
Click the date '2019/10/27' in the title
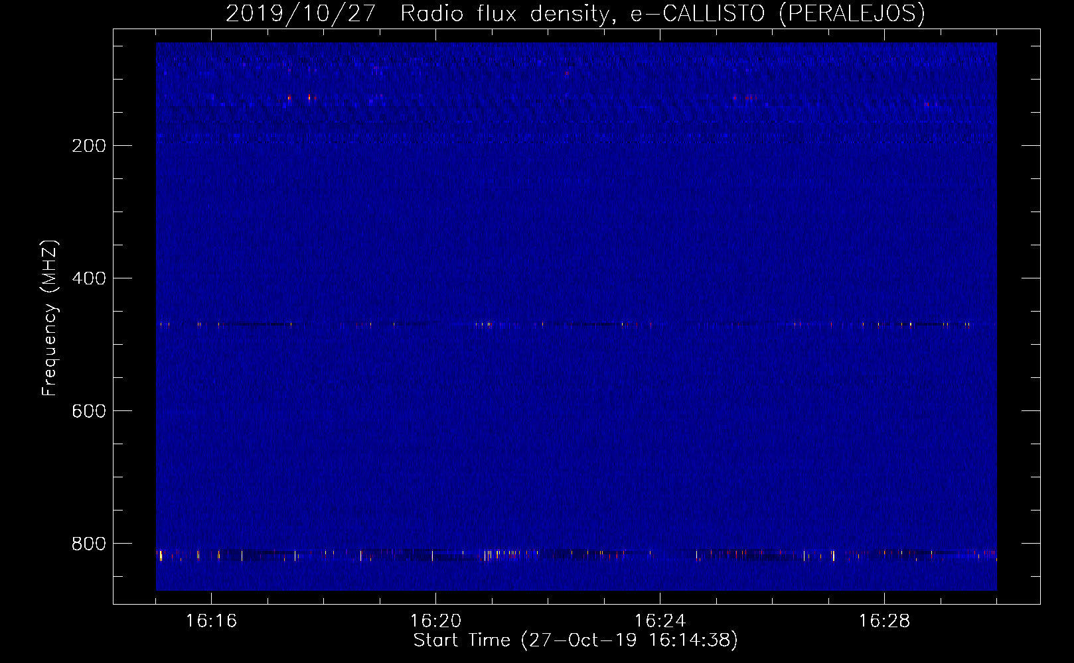301,14
